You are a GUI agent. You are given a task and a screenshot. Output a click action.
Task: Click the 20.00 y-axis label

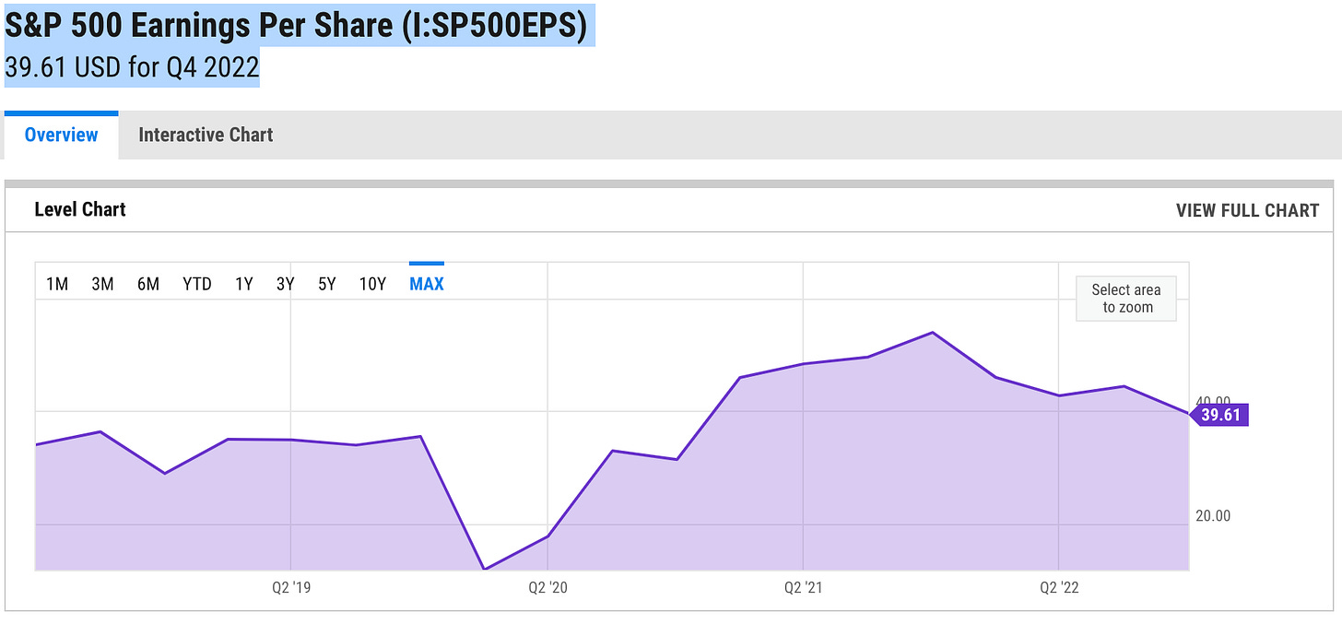tap(1213, 515)
